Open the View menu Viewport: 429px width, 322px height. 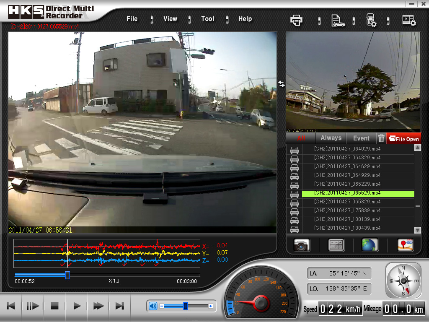click(x=170, y=19)
